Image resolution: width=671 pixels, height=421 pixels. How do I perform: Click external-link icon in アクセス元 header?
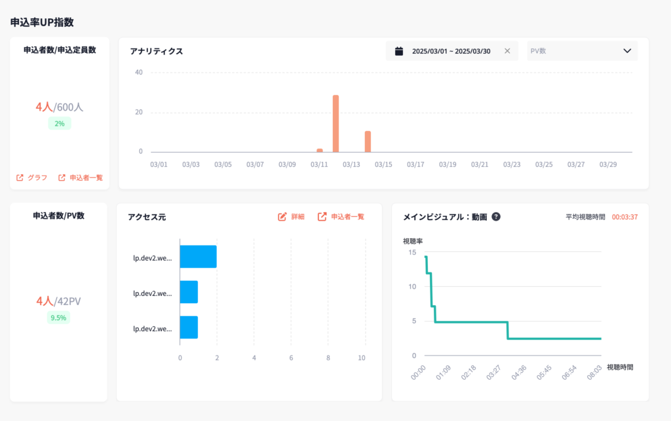(322, 217)
